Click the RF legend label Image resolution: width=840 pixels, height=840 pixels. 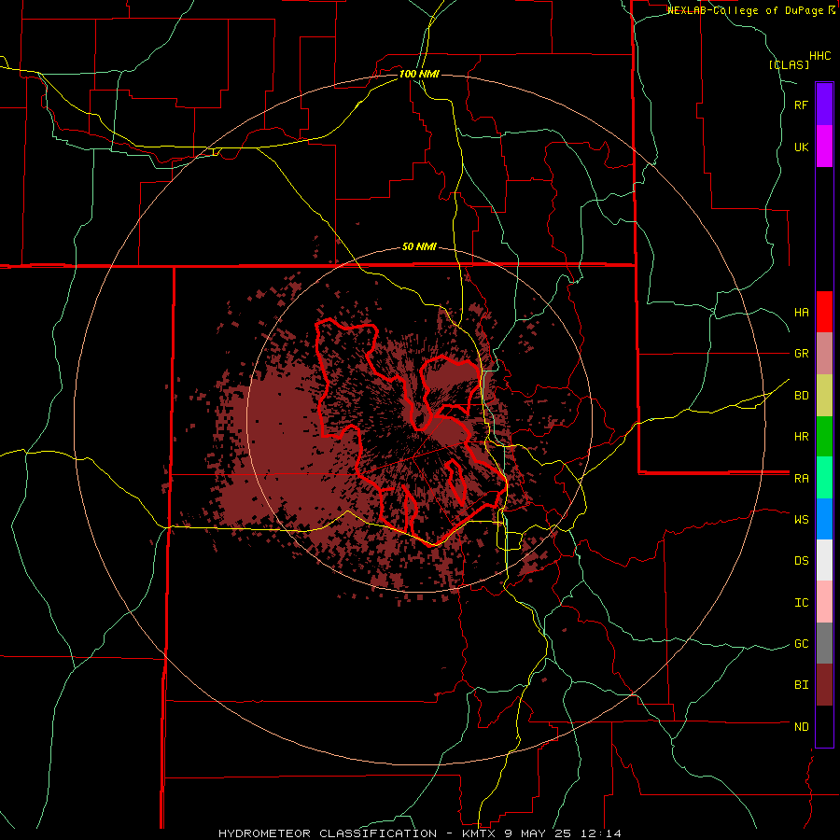[x=801, y=105]
